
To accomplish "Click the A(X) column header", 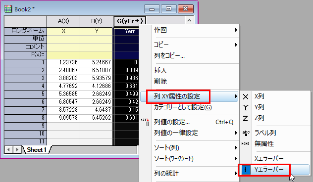I will 63,21.
